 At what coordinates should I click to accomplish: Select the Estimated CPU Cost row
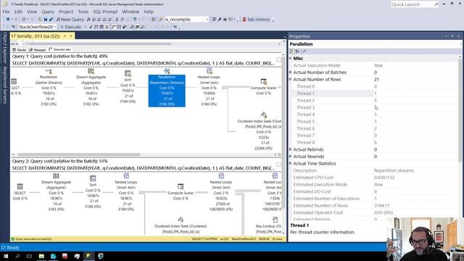click(374, 178)
